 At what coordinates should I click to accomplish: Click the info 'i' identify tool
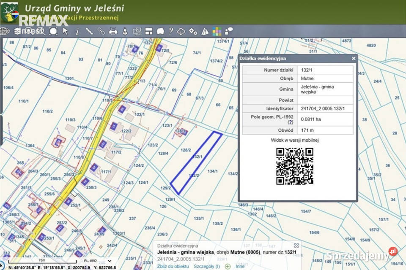[77, 32]
